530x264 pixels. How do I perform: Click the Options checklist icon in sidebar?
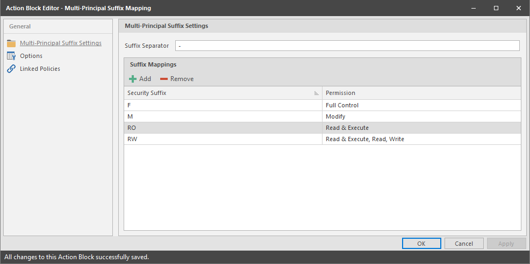click(x=11, y=56)
